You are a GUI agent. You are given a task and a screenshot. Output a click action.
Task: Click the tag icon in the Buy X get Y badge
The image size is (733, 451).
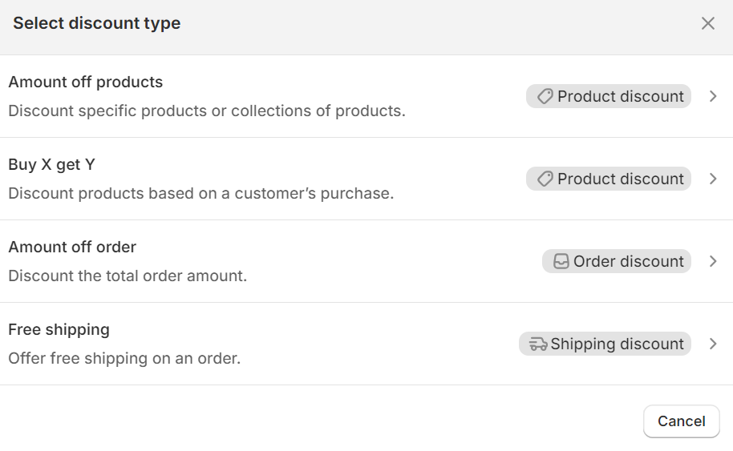coord(545,179)
